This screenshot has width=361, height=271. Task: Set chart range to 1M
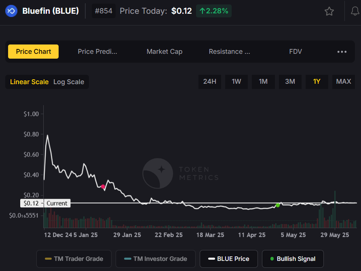click(263, 82)
